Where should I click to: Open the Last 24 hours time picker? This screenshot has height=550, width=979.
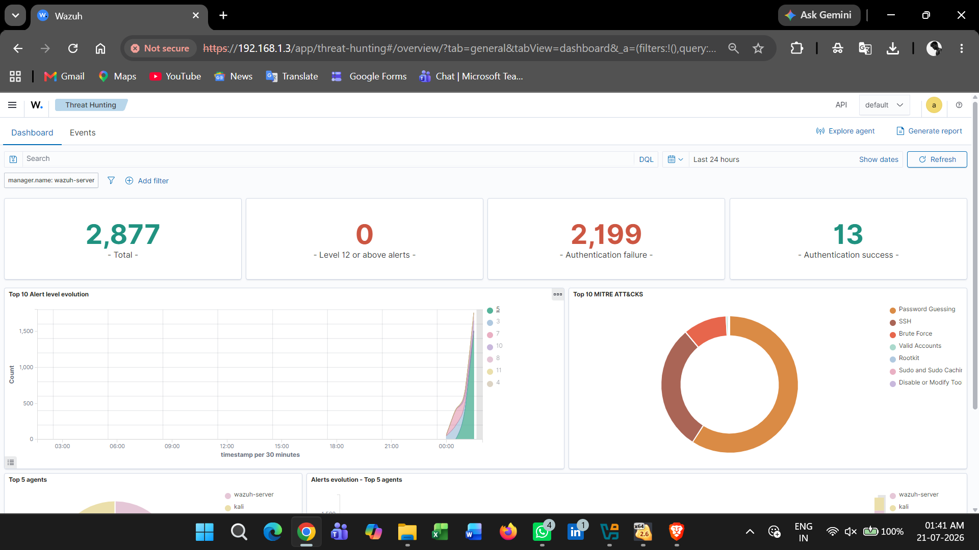716,159
